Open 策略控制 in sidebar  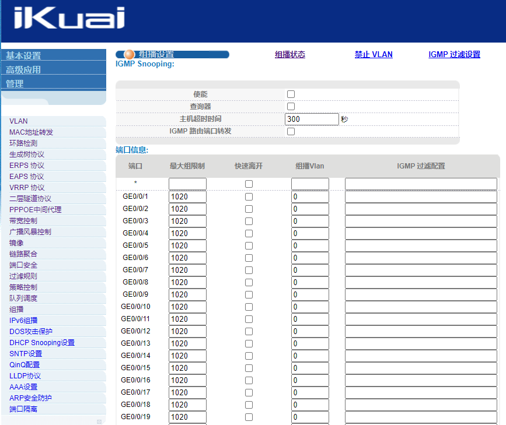click(23, 287)
